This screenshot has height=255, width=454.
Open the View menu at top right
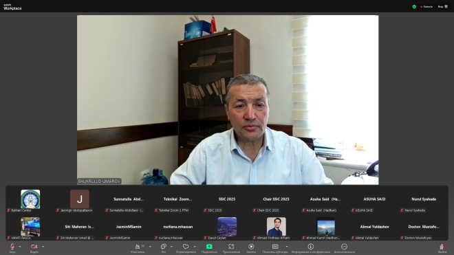[443, 7]
